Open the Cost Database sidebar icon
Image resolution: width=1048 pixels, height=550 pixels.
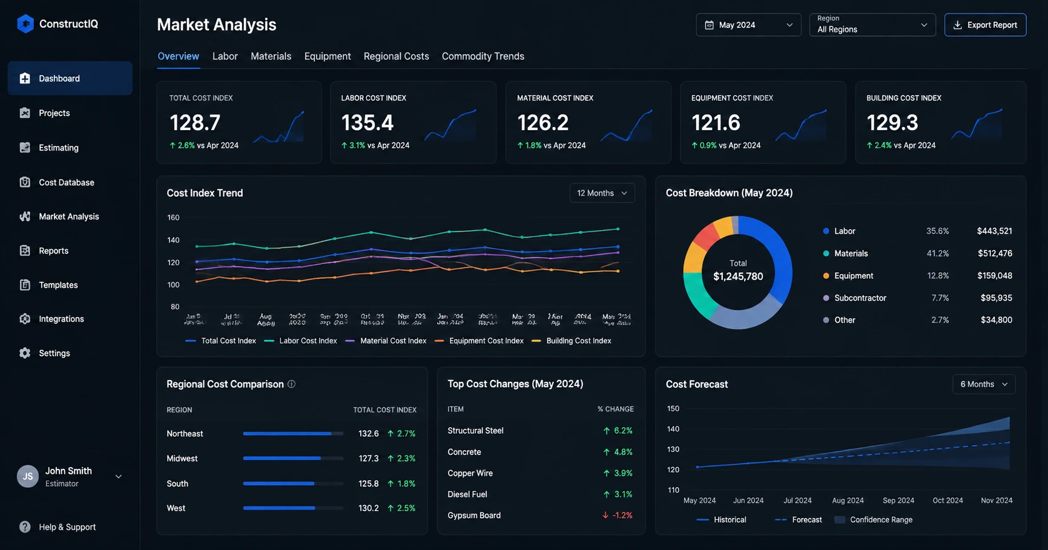[25, 182]
